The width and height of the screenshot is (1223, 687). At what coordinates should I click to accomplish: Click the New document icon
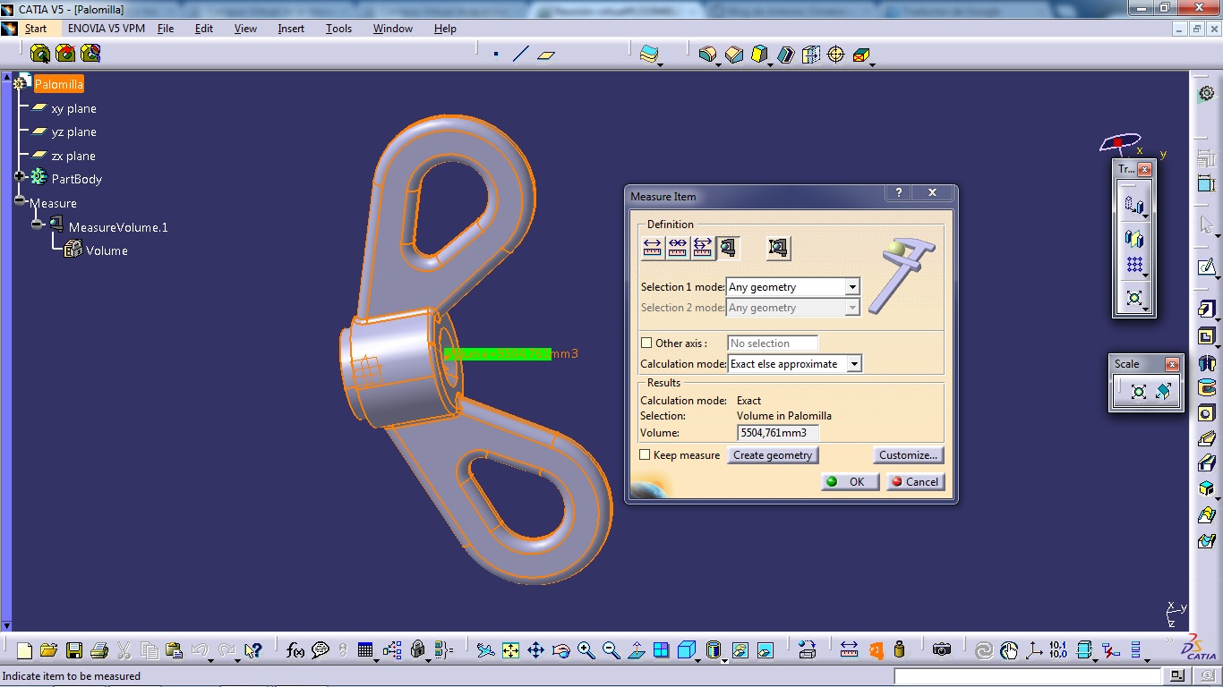(24, 650)
